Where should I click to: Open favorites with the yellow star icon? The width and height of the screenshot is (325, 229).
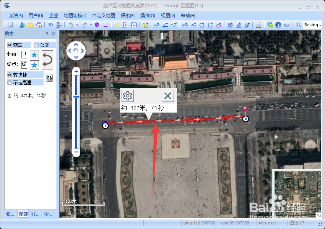31,25
